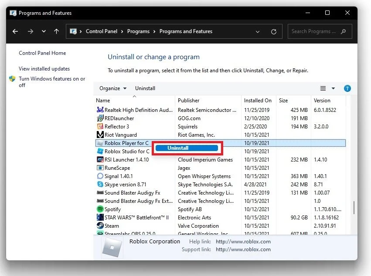Select the Reflector 3 icon
Screen dimensions: 371x276
100,126
